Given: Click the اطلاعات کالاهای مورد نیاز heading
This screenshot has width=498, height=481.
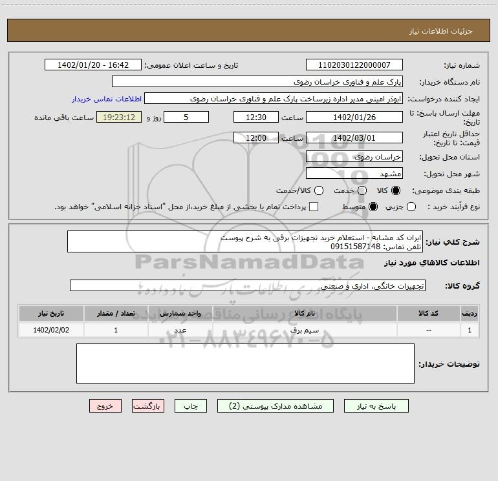Looking at the screenshot, I should coord(432,263).
